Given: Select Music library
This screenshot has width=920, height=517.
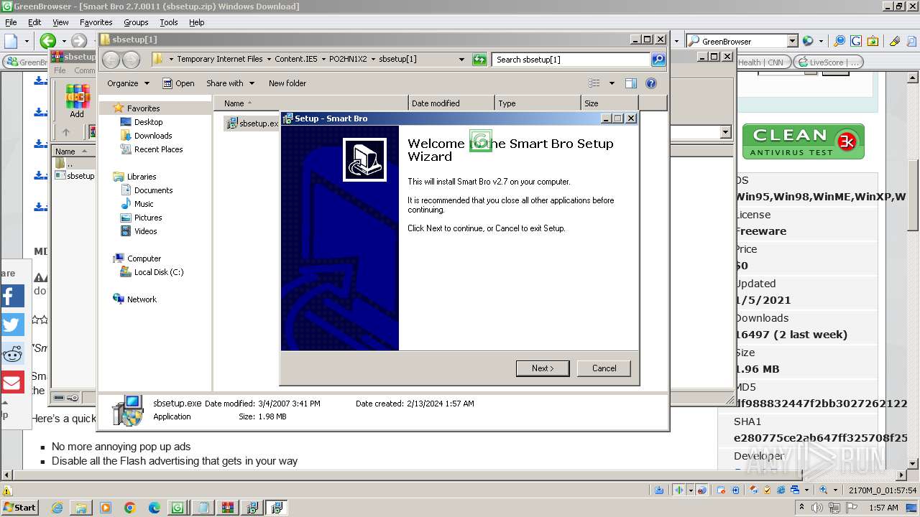Looking at the screenshot, I should click(x=144, y=204).
